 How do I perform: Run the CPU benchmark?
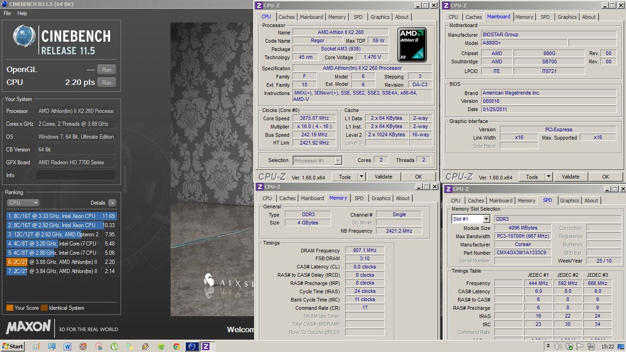point(106,83)
